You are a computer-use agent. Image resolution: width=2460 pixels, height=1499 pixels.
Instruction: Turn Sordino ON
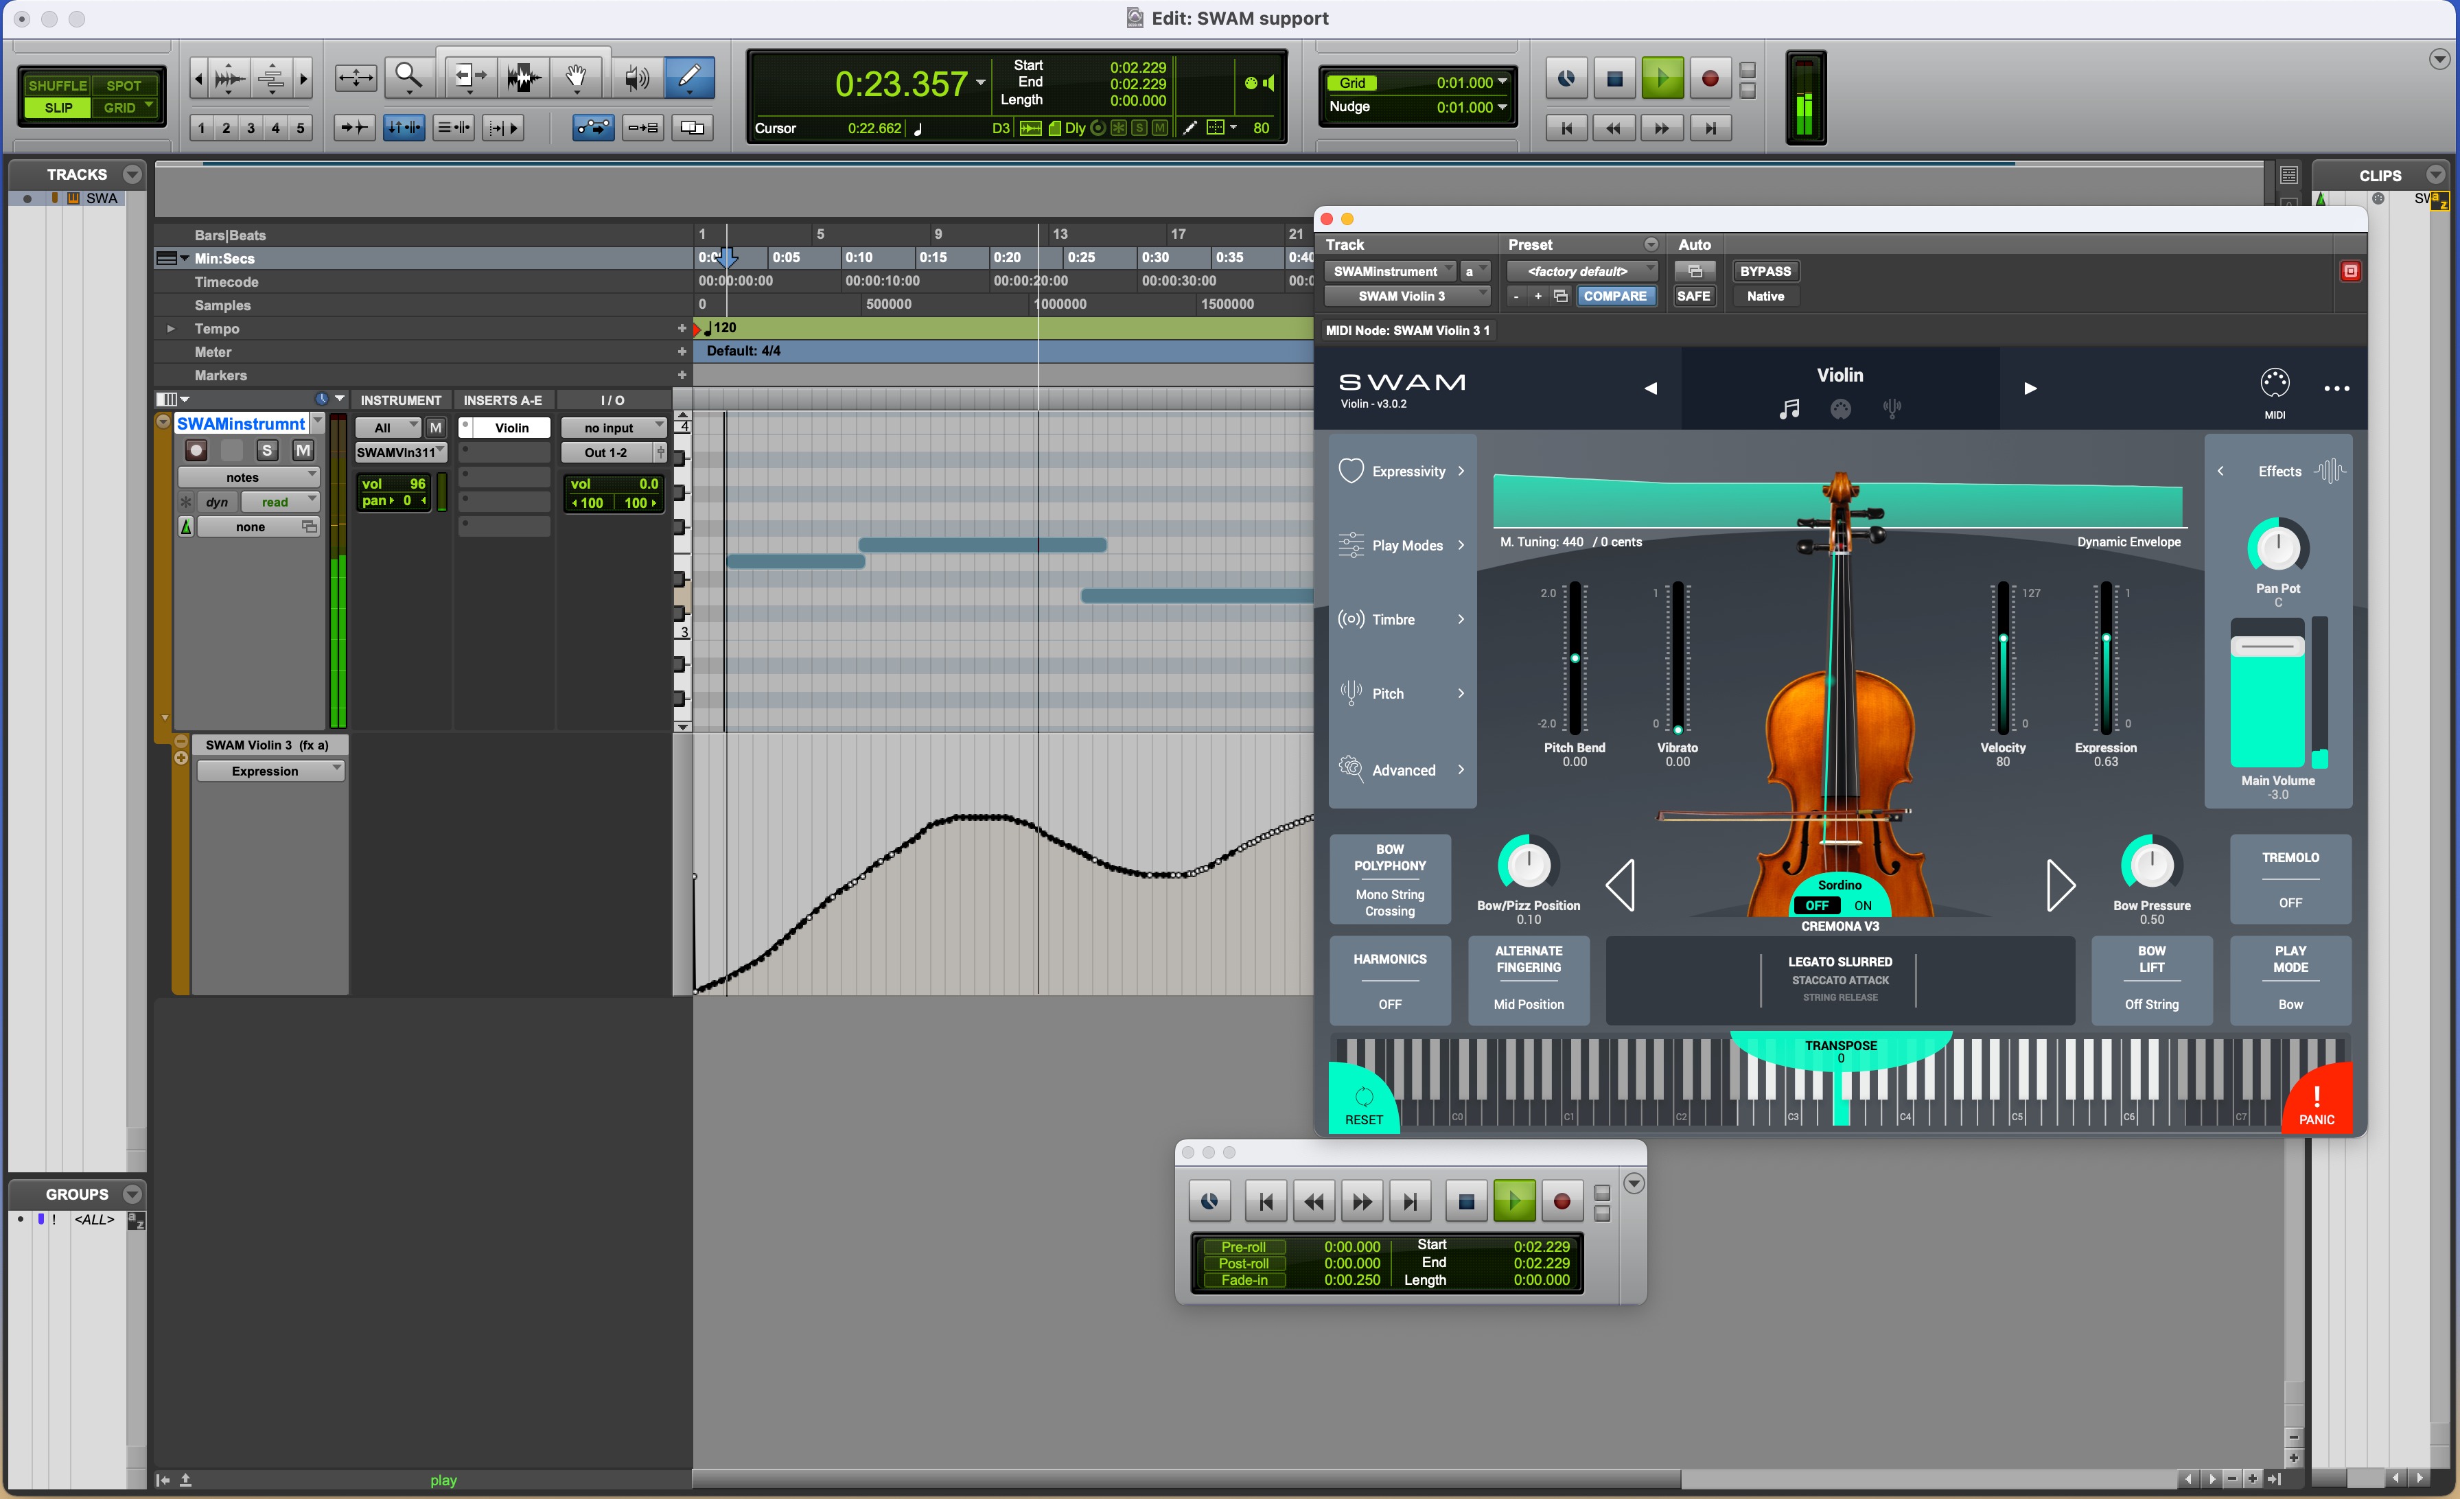1863,905
